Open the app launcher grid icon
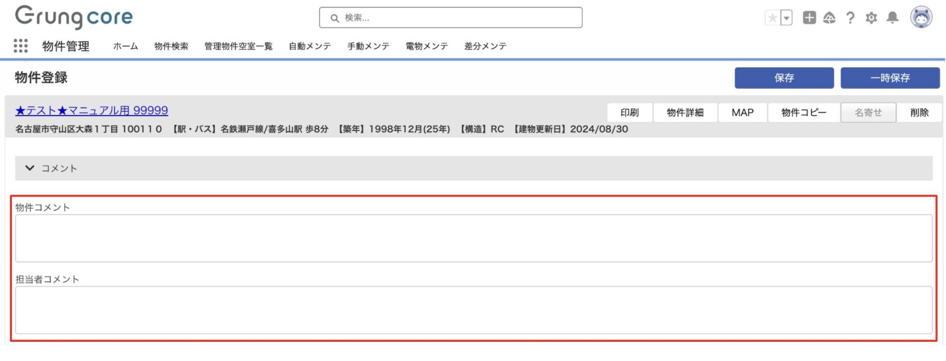This screenshot has width=946, height=361. 21,46
